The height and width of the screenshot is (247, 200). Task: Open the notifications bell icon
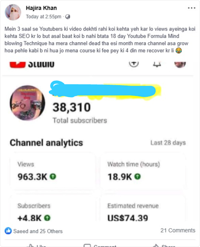[x=157, y=64]
